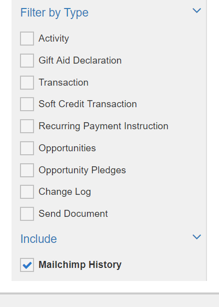Select the Soft Credit Transaction checkbox
219x307 pixels.
[27, 104]
